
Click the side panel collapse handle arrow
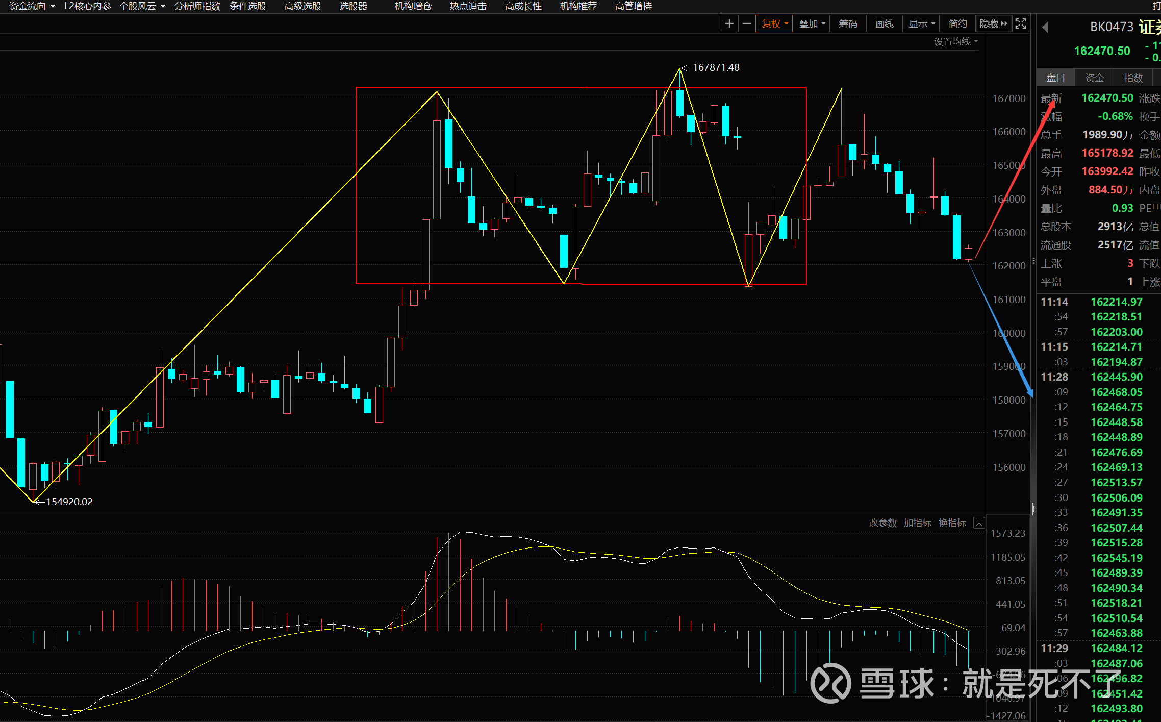coord(1033,509)
